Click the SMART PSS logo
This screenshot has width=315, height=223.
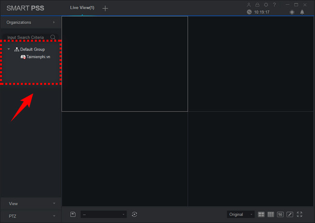25,8
